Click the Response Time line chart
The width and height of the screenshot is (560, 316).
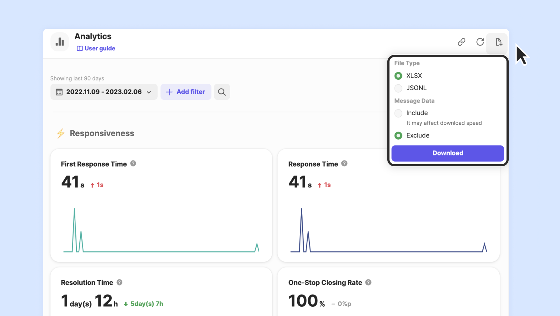[388, 231]
